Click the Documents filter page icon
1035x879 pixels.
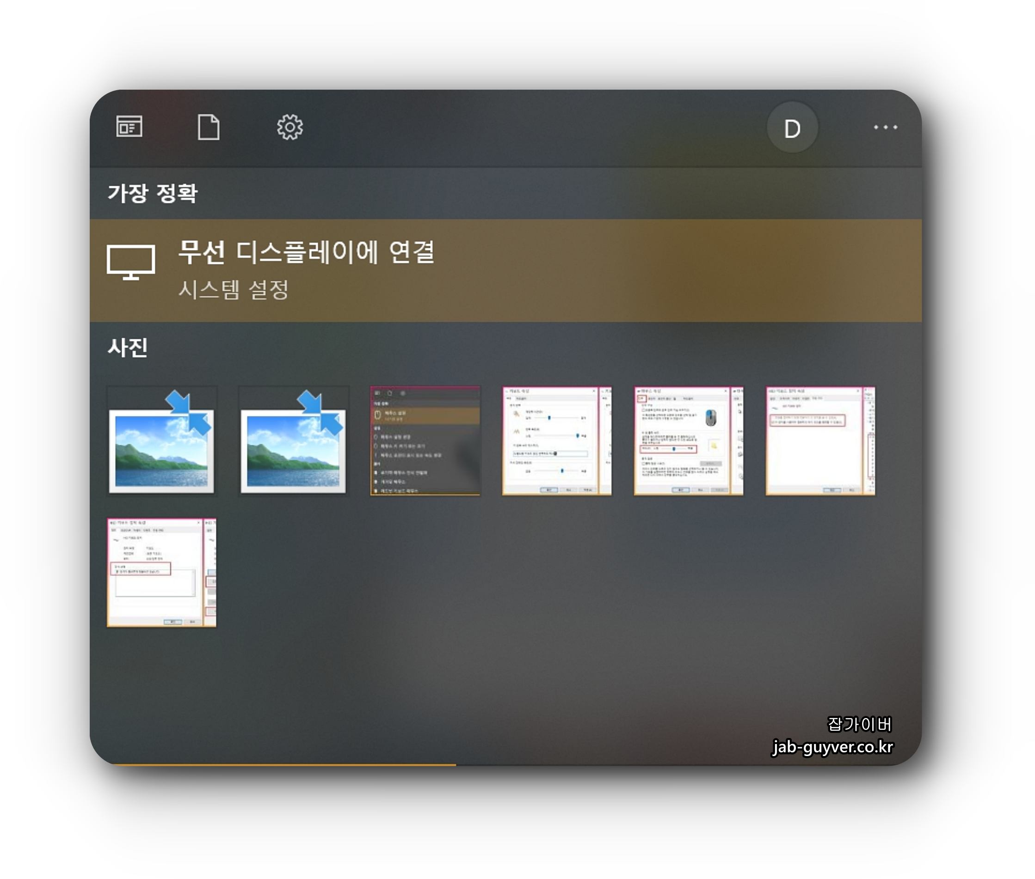(209, 127)
